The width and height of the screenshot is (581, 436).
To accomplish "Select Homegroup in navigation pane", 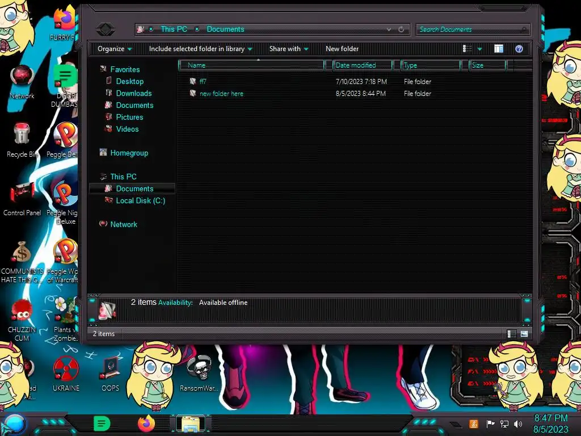I will coord(129,153).
